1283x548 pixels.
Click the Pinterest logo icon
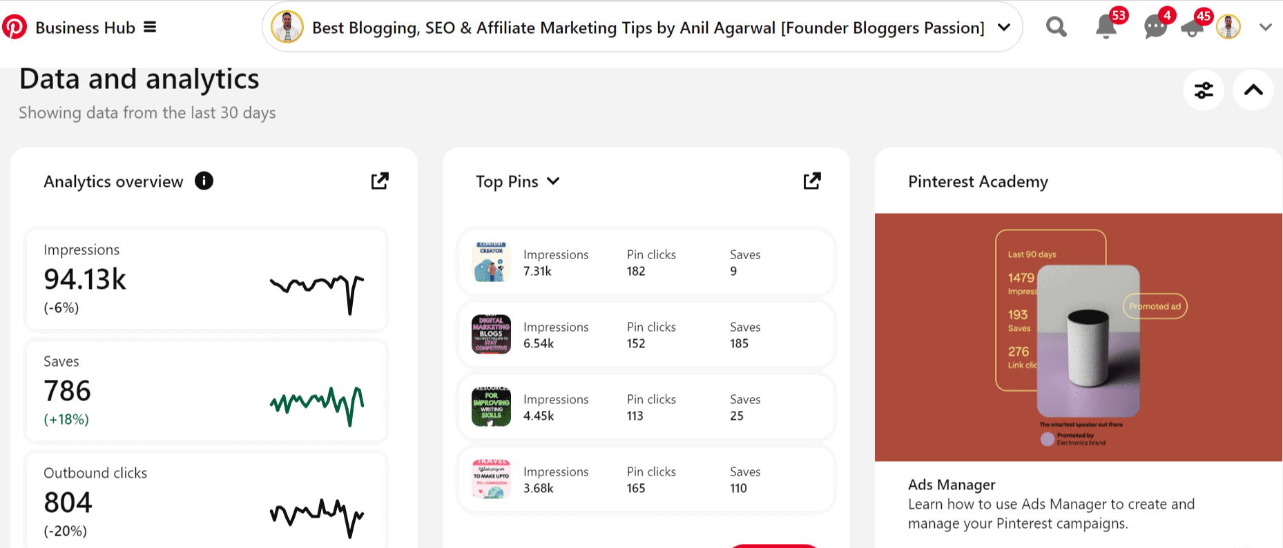point(15,27)
